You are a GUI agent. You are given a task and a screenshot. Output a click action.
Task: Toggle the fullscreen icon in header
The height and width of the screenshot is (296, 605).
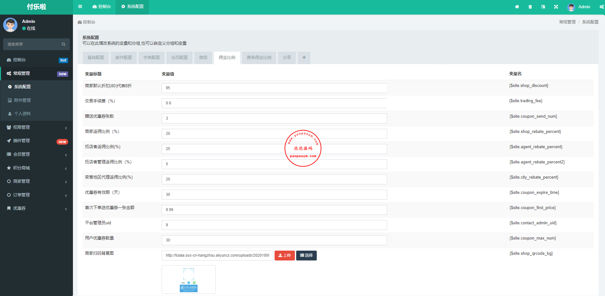tap(556, 7)
